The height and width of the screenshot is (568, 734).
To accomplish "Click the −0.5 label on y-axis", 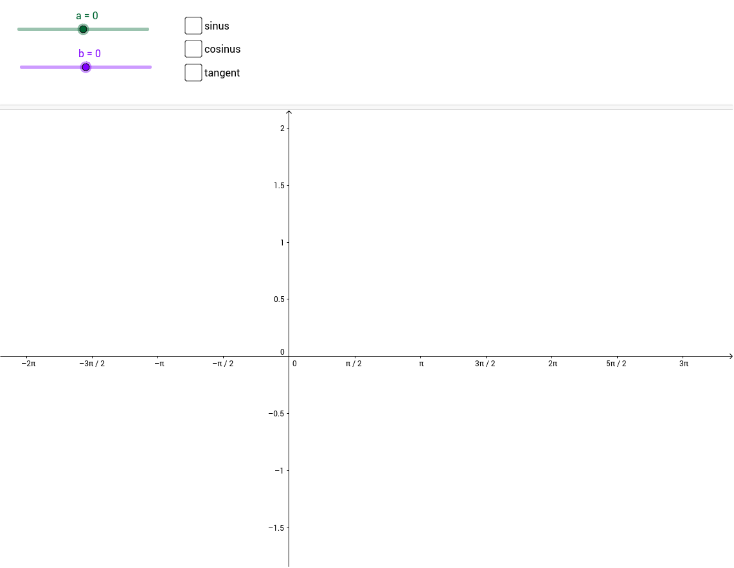I will point(276,414).
